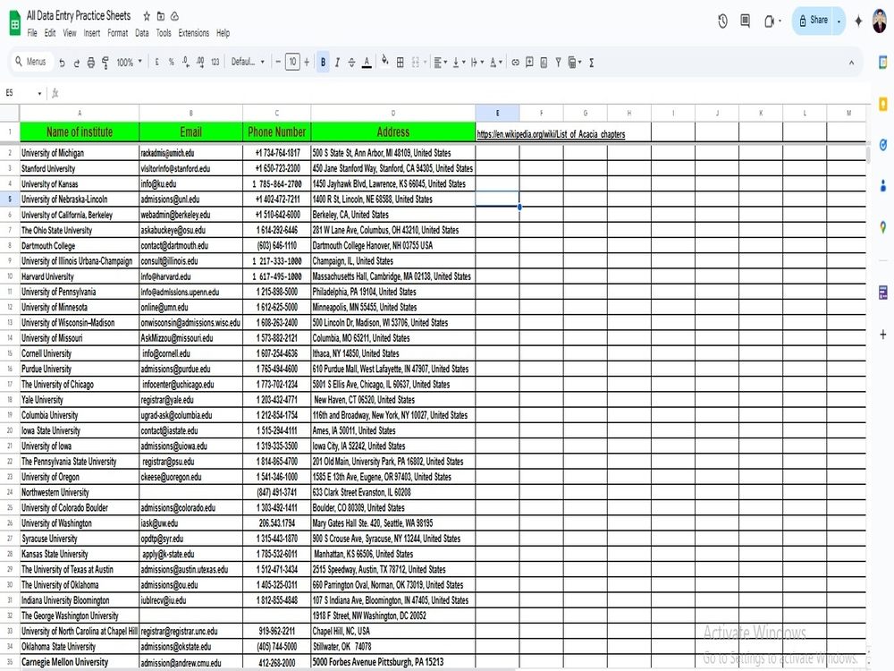The width and height of the screenshot is (894, 671).
Task: Open the View menu
Action: (70, 33)
